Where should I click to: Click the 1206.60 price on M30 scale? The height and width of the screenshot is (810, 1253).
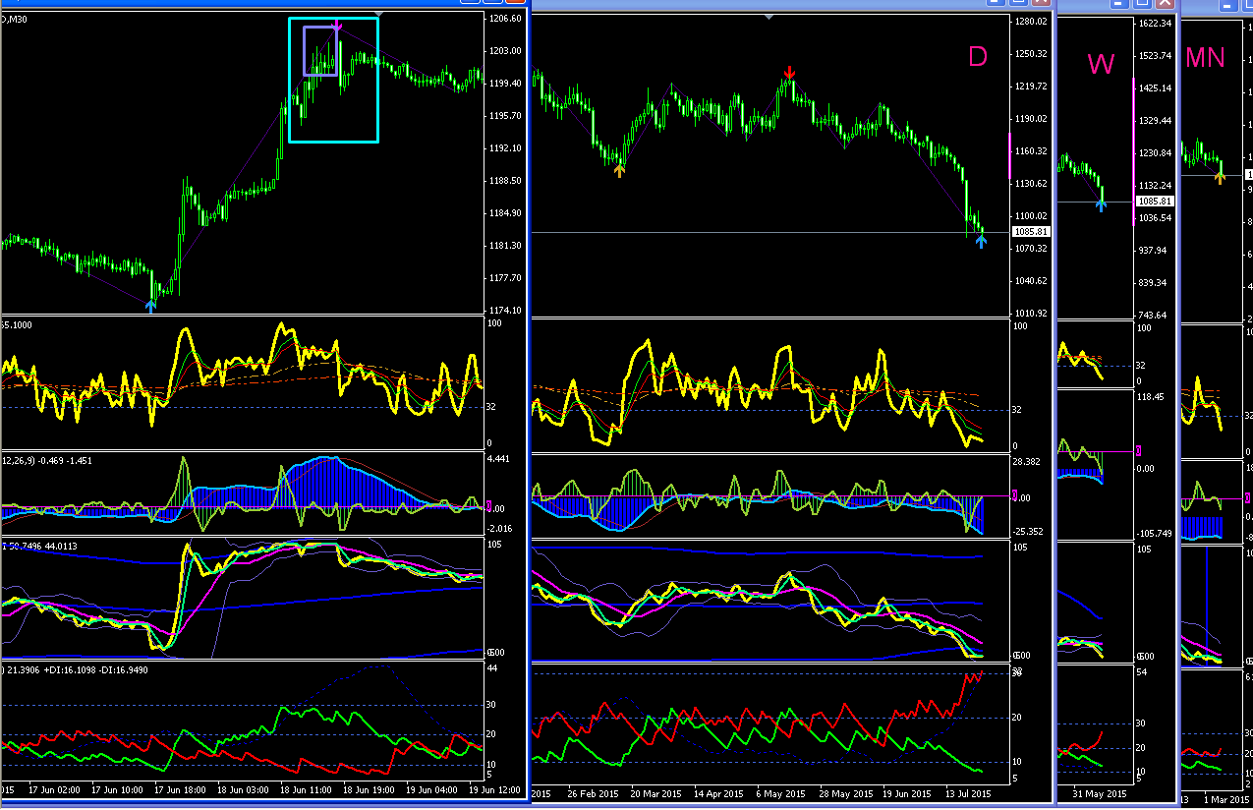[x=505, y=19]
